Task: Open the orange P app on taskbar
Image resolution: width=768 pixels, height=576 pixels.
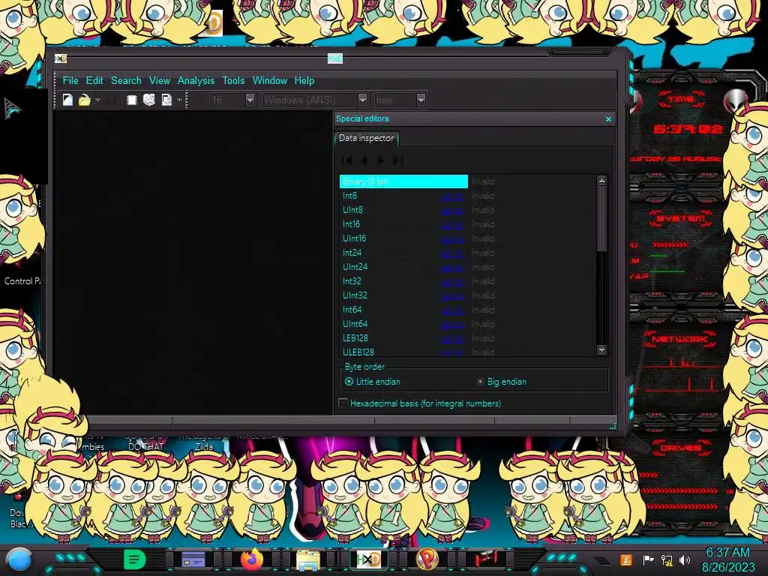Action: click(x=427, y=559)
